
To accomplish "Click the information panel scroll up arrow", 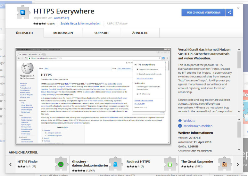I will (239, 120).
